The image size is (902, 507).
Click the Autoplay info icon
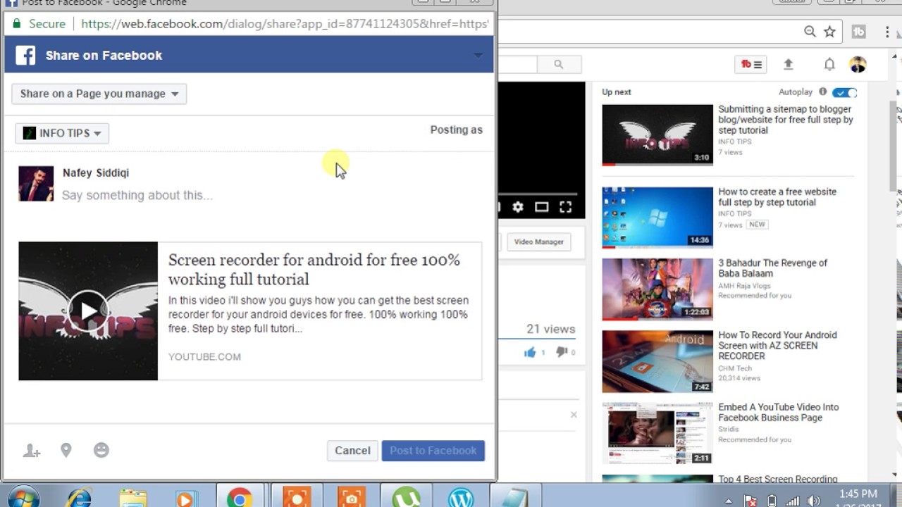pyautogui.click(x=822, y=92)
